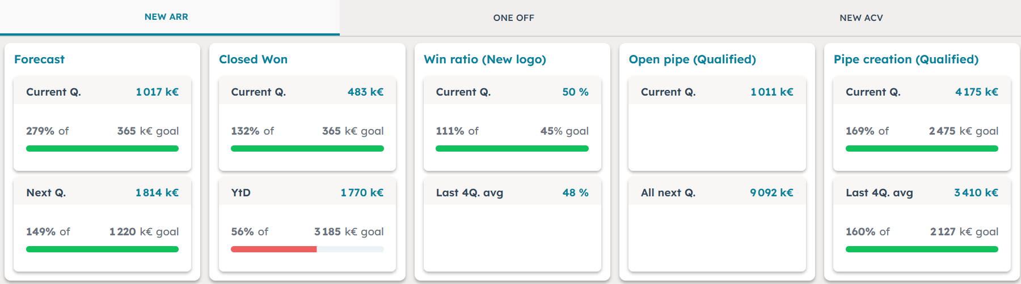The width and height of the screenshot is (1021, 284).
Task: Open the Forecast panel title
Action: [39, 59]
